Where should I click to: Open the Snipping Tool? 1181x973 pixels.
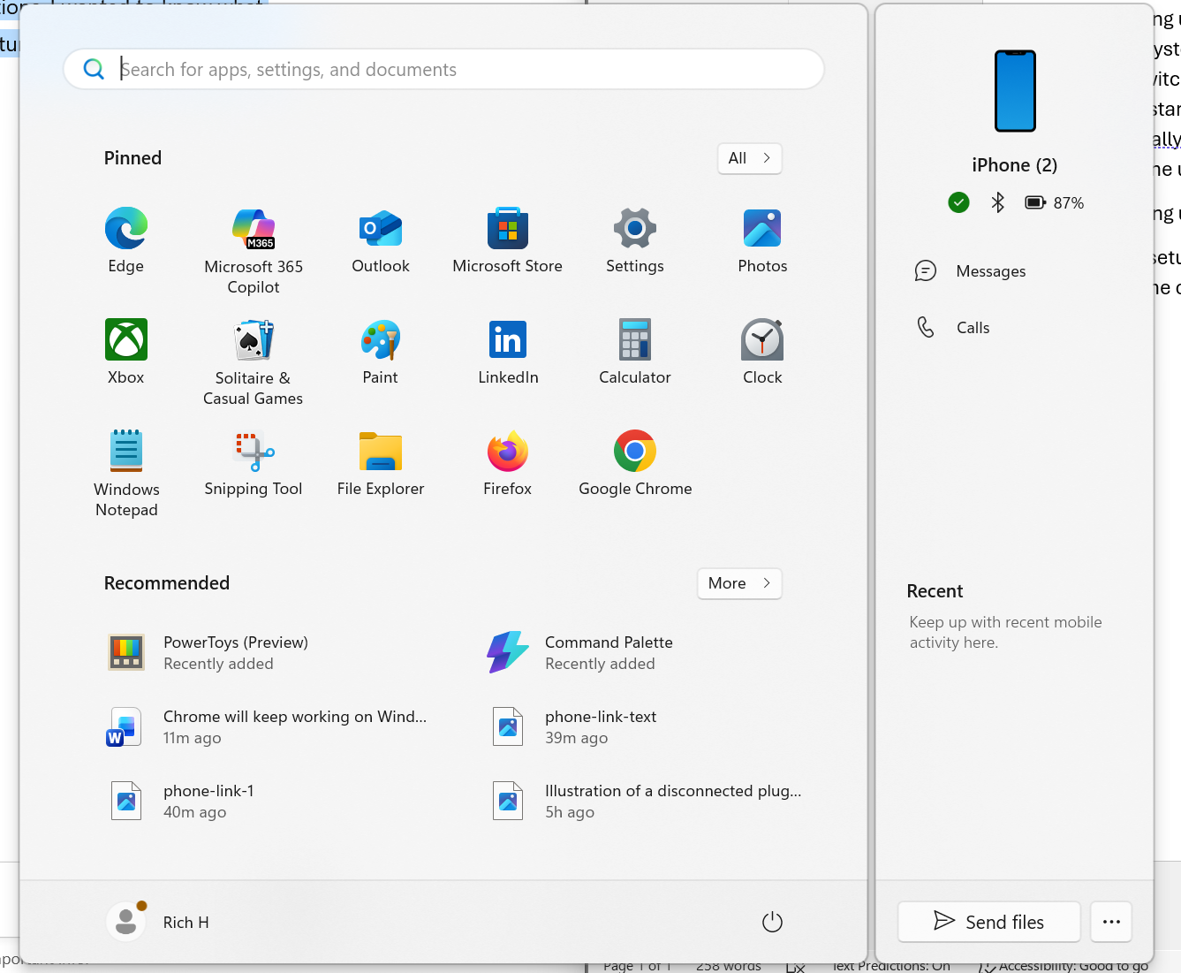coord(254,462)
